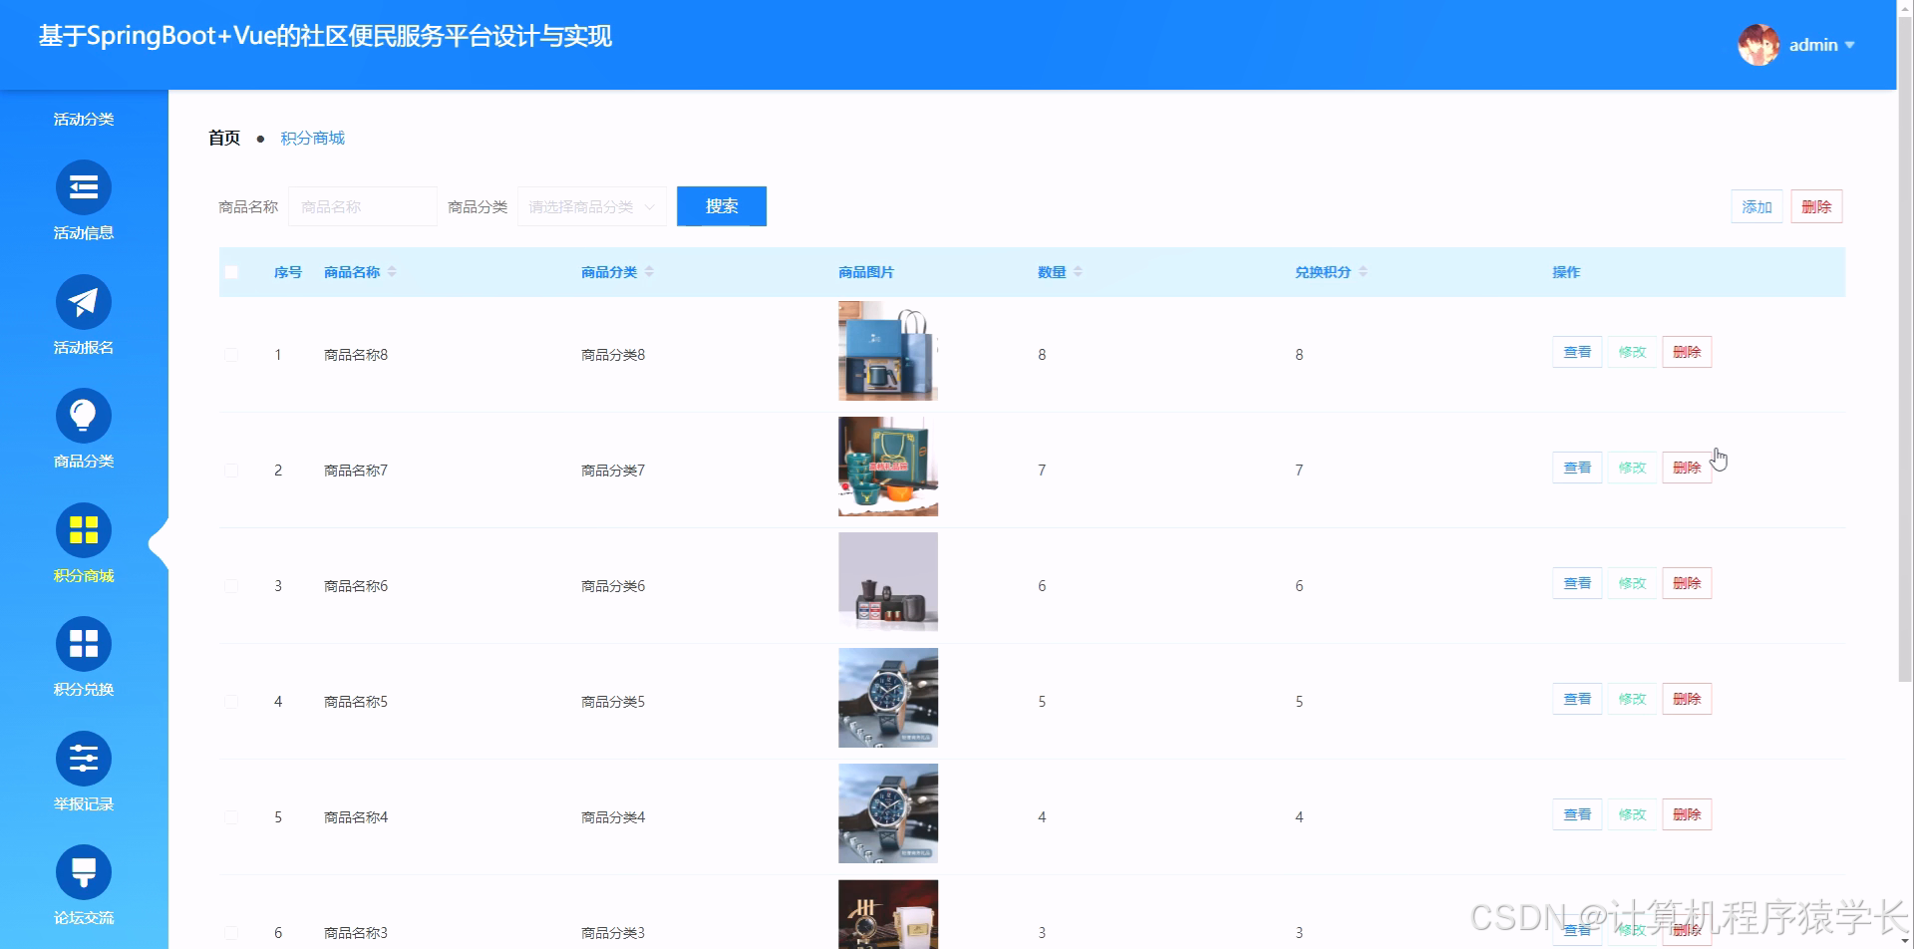Viewport: 1914px width, 949px height.
Task: Check the row for 商品名称5
Action: [x=231, y=702]
